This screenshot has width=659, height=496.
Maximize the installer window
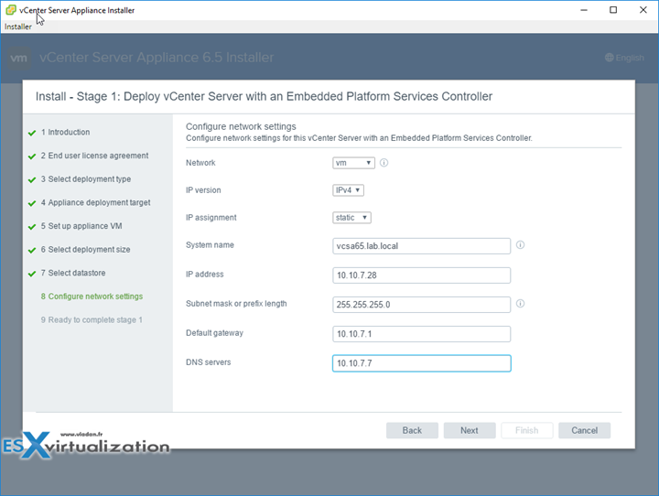coord(613,10)
